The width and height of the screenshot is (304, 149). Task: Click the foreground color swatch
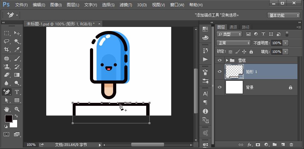tap(8, 119)
